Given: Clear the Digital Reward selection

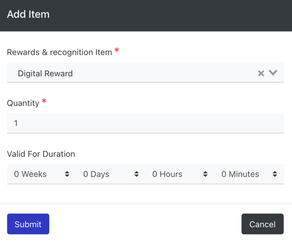Looking at the screenshot, I should tap(261, 73).
